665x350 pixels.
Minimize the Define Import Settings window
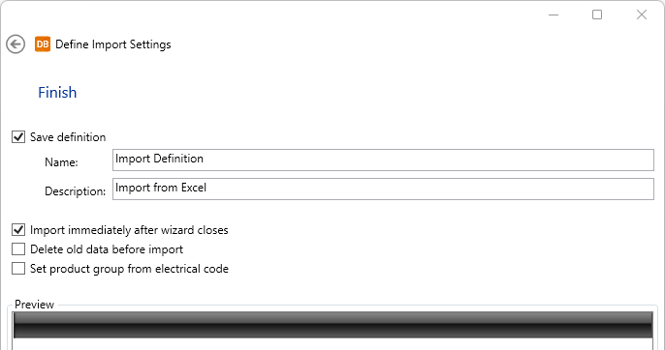[554, 15]
